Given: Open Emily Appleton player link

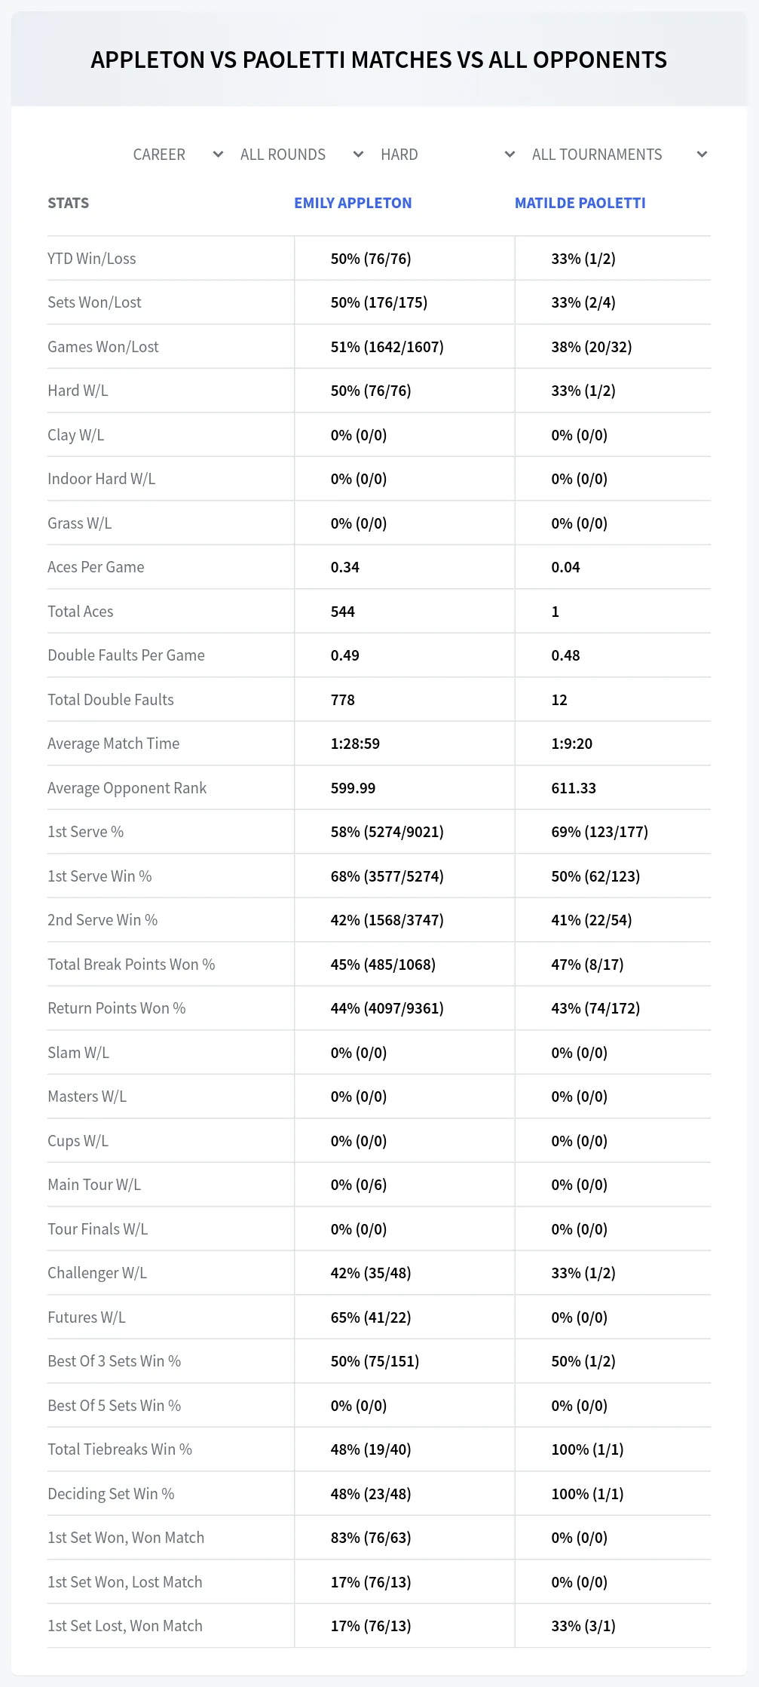Looking at the screenshot, I should point(353,203).
